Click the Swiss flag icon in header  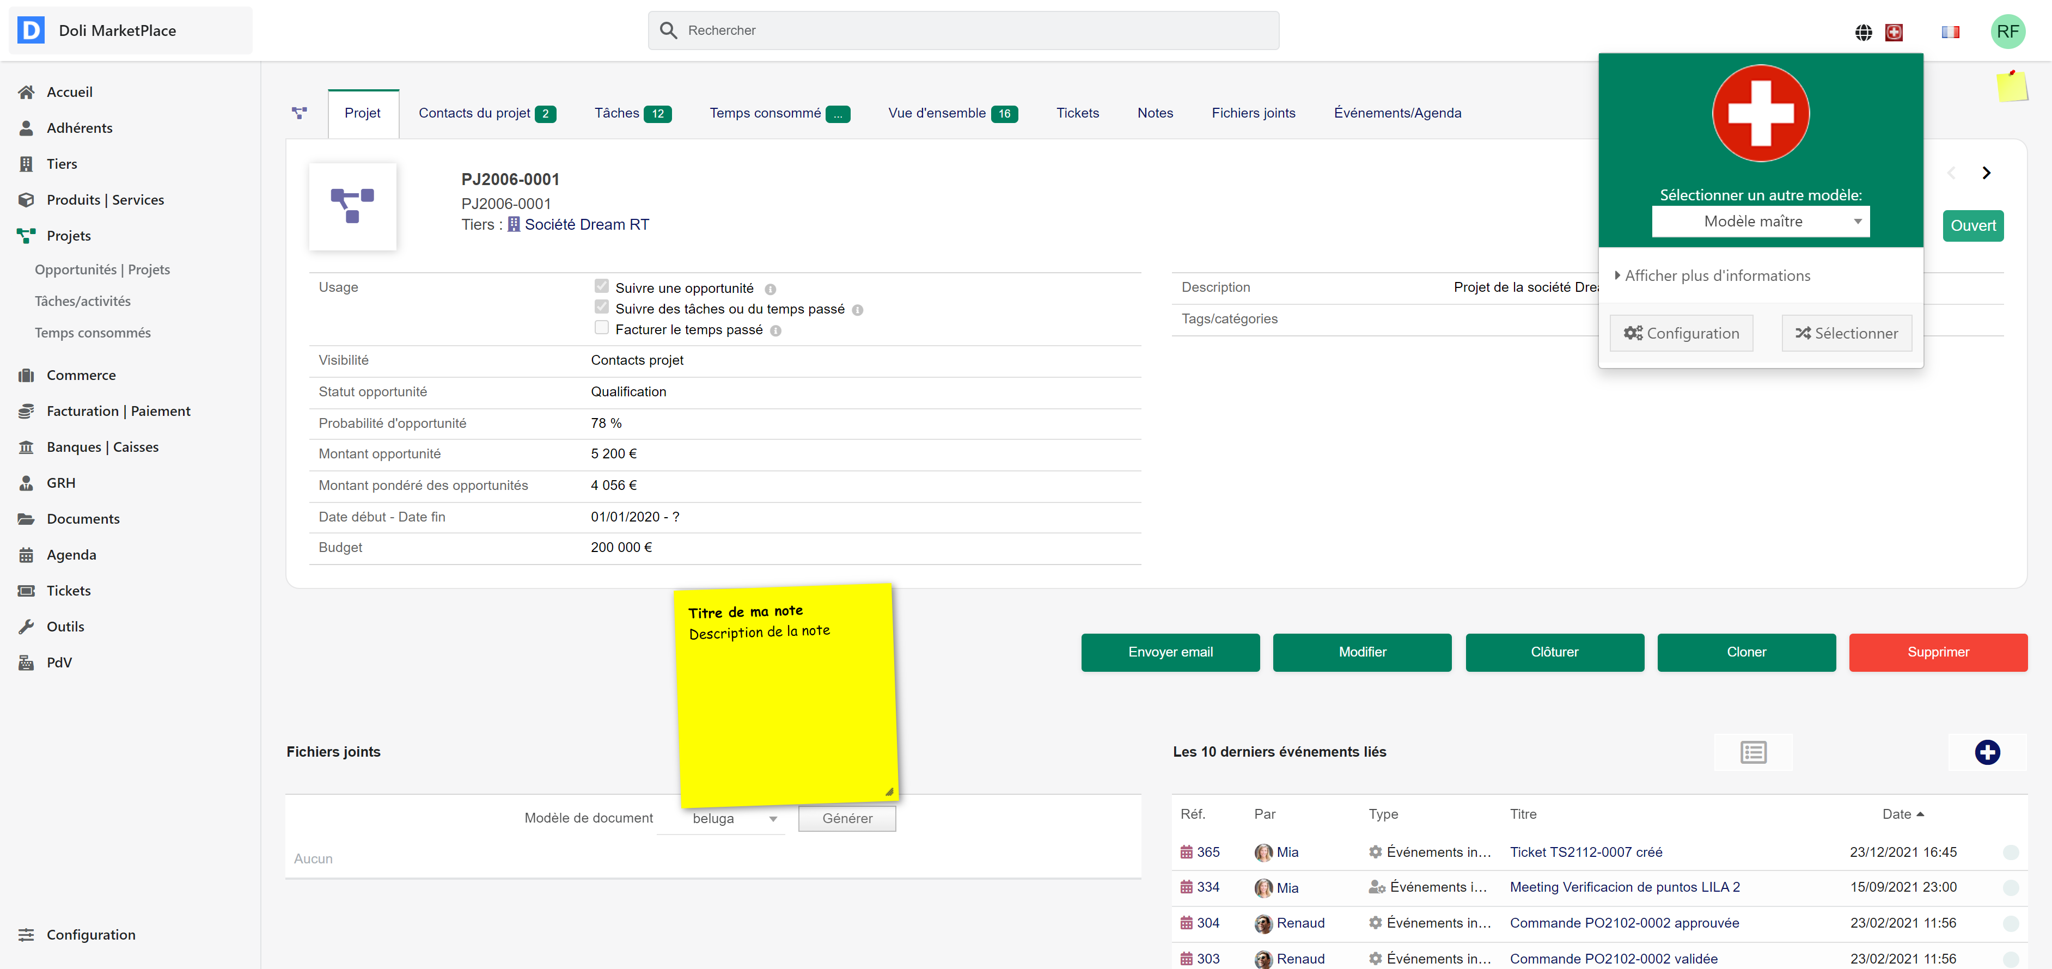[1894, 32]
